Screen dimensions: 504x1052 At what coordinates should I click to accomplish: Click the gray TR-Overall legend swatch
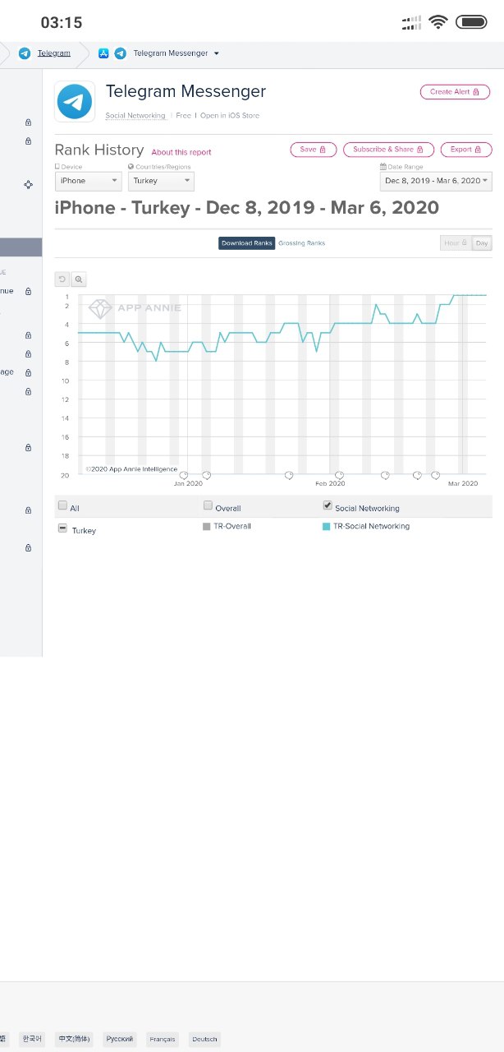tap(207, 526)
